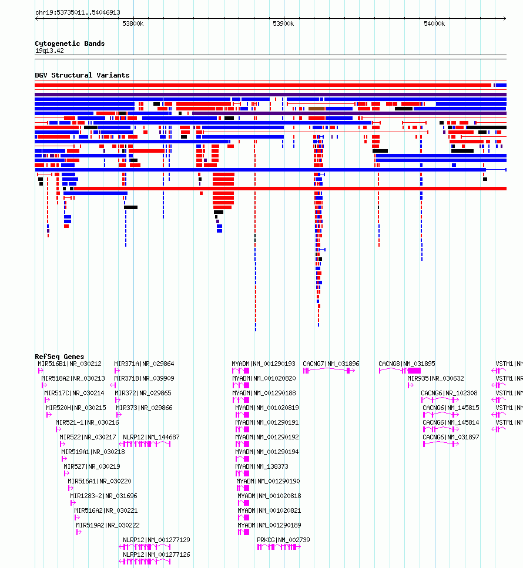Click the NLRP12 NM_144687 gene glyph

pyautogui.click(x=145, y=444)
